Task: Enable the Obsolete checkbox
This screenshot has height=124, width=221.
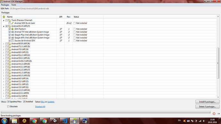Action: coord(8,106)
